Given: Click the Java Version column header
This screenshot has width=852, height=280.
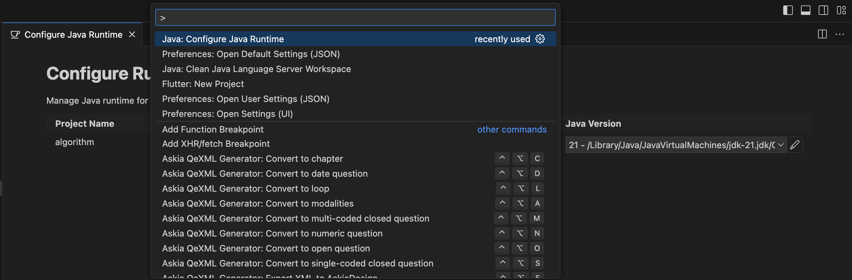Looking at the screenshot, I should click(x=593, y=124).
